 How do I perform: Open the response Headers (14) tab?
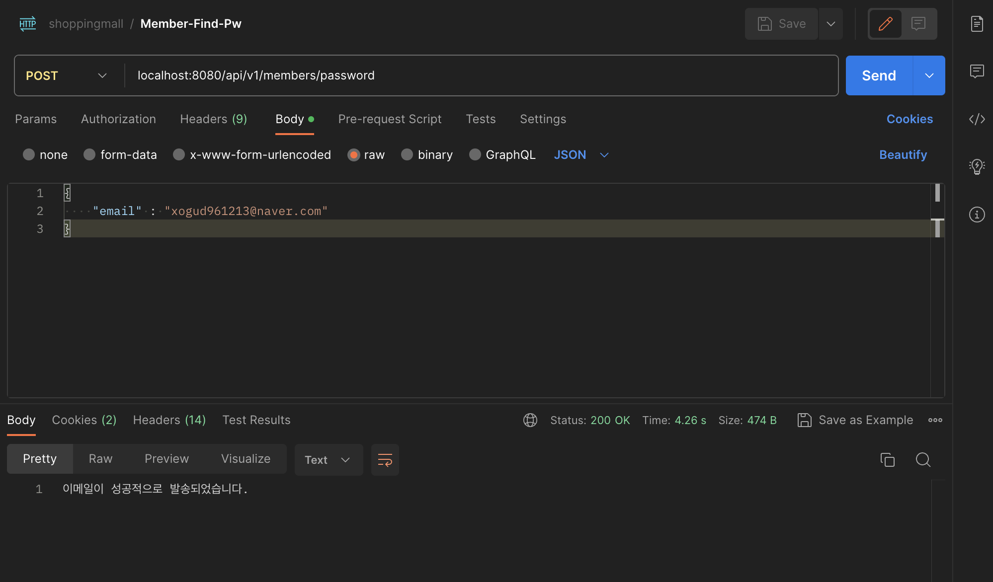(169, 420)
